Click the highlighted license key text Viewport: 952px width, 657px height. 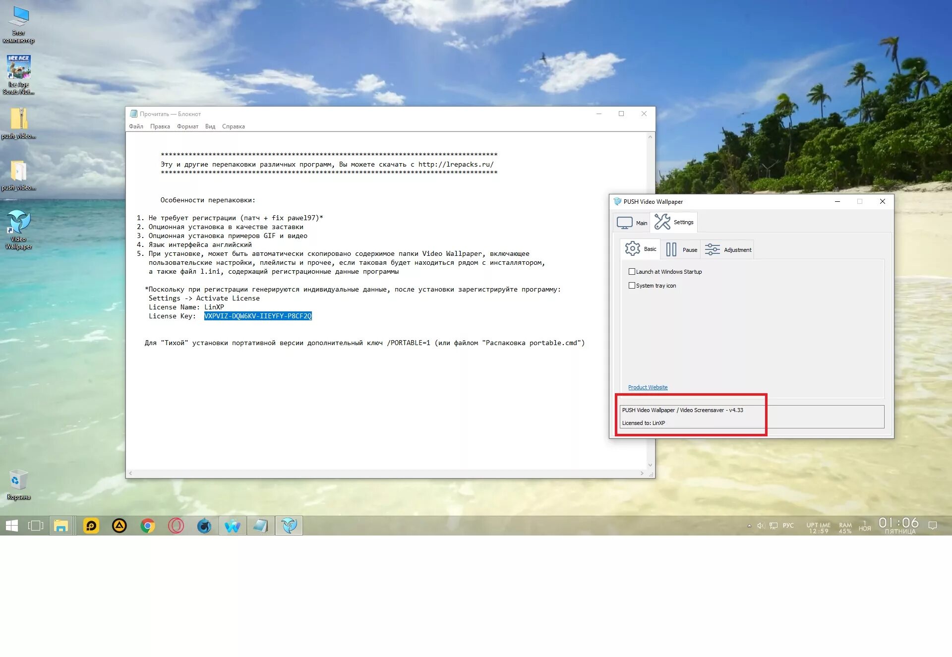(x=258, y=316)
